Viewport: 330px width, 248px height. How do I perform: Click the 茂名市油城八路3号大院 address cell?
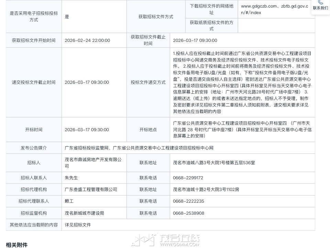click(214, 163)
